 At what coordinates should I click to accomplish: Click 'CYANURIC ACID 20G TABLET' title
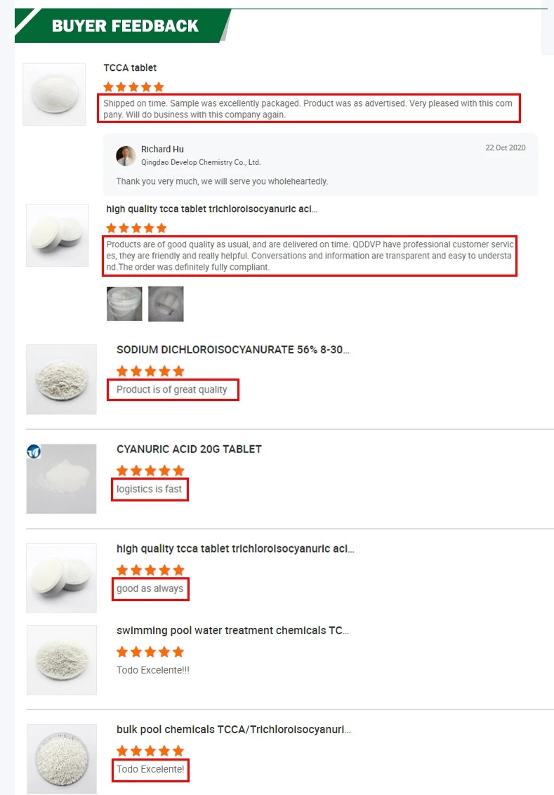click(189, 449)
